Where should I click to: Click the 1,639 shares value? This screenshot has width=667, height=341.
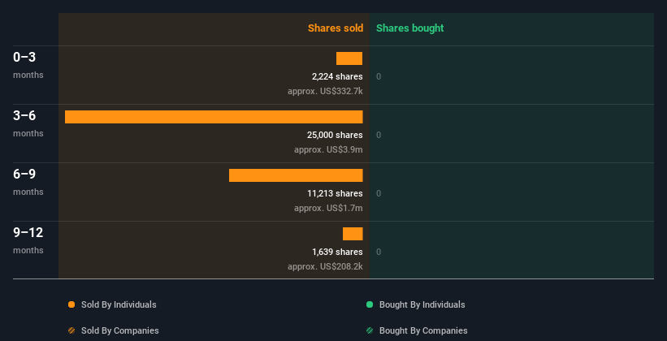337,252
